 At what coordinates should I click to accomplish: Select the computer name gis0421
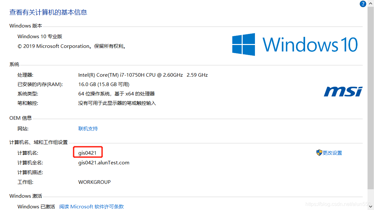(87, 153)
